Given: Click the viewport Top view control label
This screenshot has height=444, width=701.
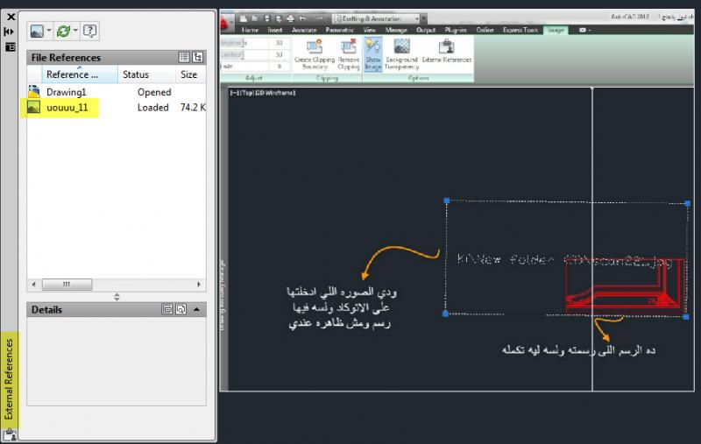Looking at the screenshot, I should tap(249, 93).
